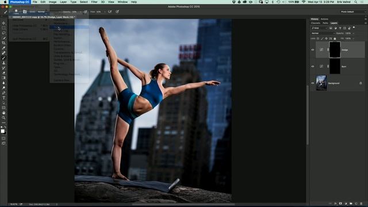Open the Image menu

[52, 2]
